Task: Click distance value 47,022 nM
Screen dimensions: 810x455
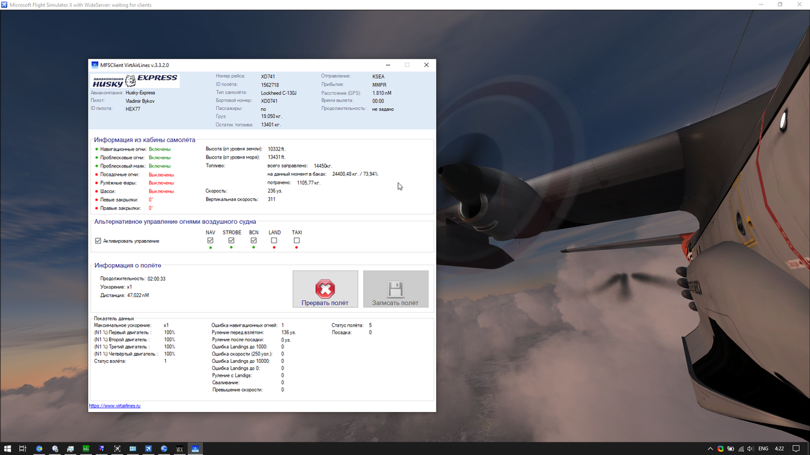Action: tap(138, 295)
